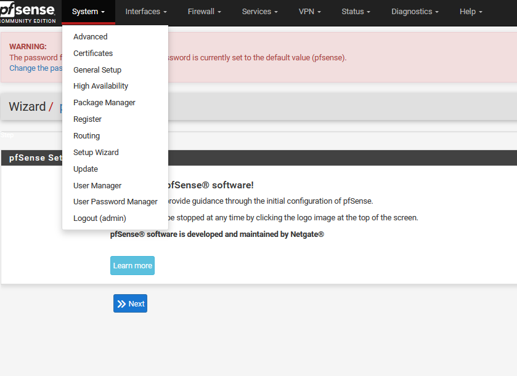
Task: Open the Firewall dropdown menu
Action: [205, 12]
